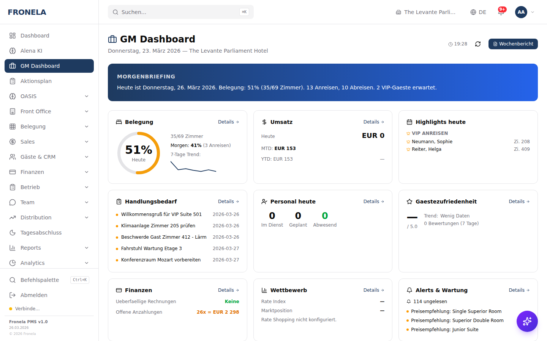Viewport: 547px width, 341px height.
Task: Open Details of the Umsatz card
Action: [373, 122]
